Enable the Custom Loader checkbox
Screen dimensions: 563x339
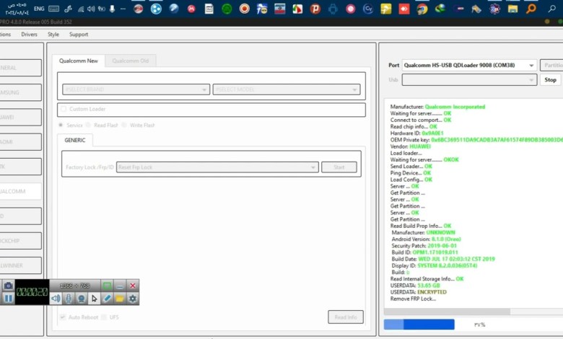pyautogui.click(x=64, y=109)
